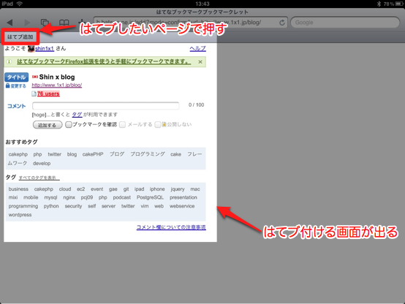Image resolution: width=405 pixels, height=304 pixels.
Task: Check the ブックマークを確認 checkbox
Action: (69, 125)
